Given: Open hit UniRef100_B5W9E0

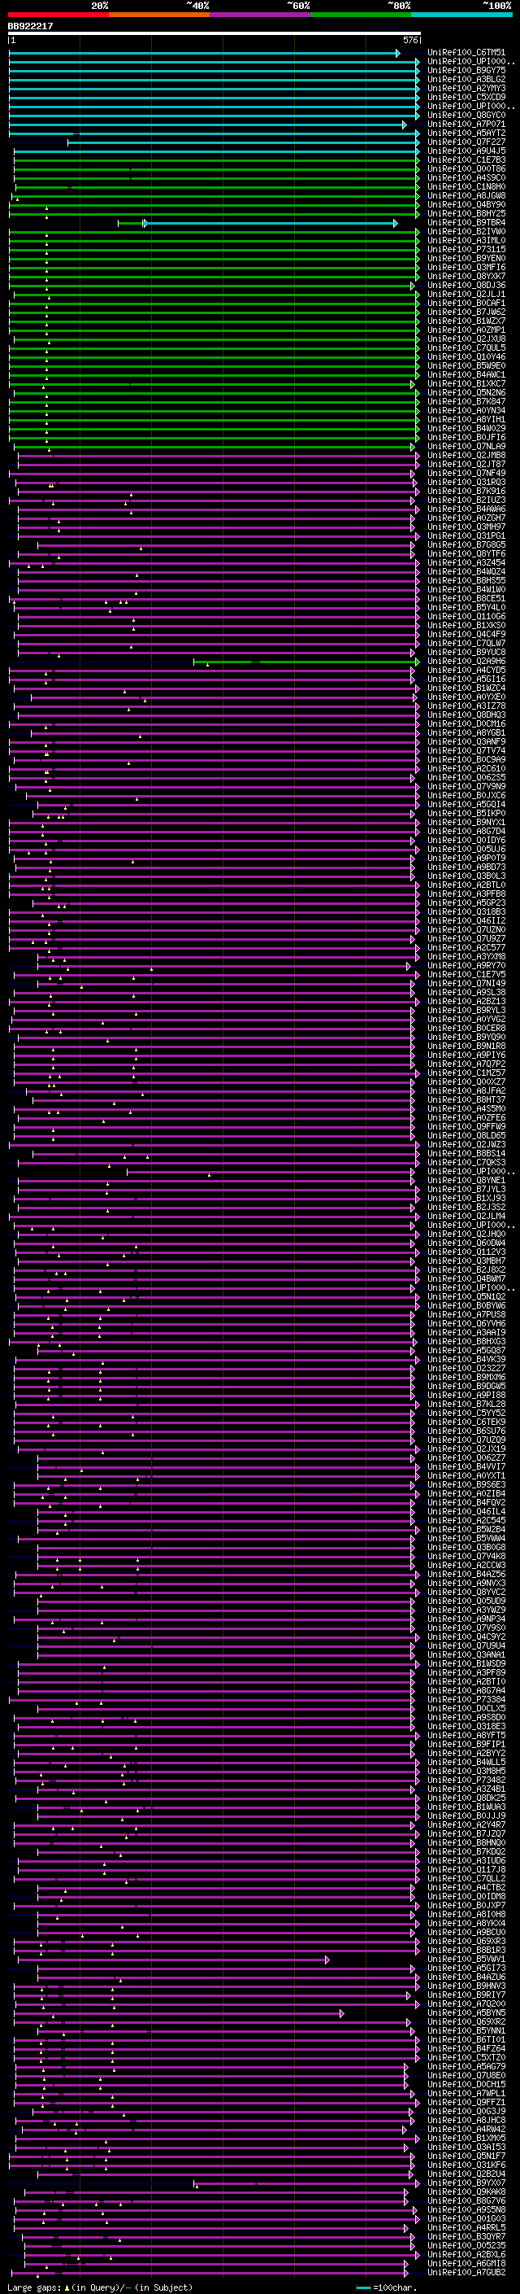Looking at the screenshot, I should pyautogui.click(x=466, y=365).
